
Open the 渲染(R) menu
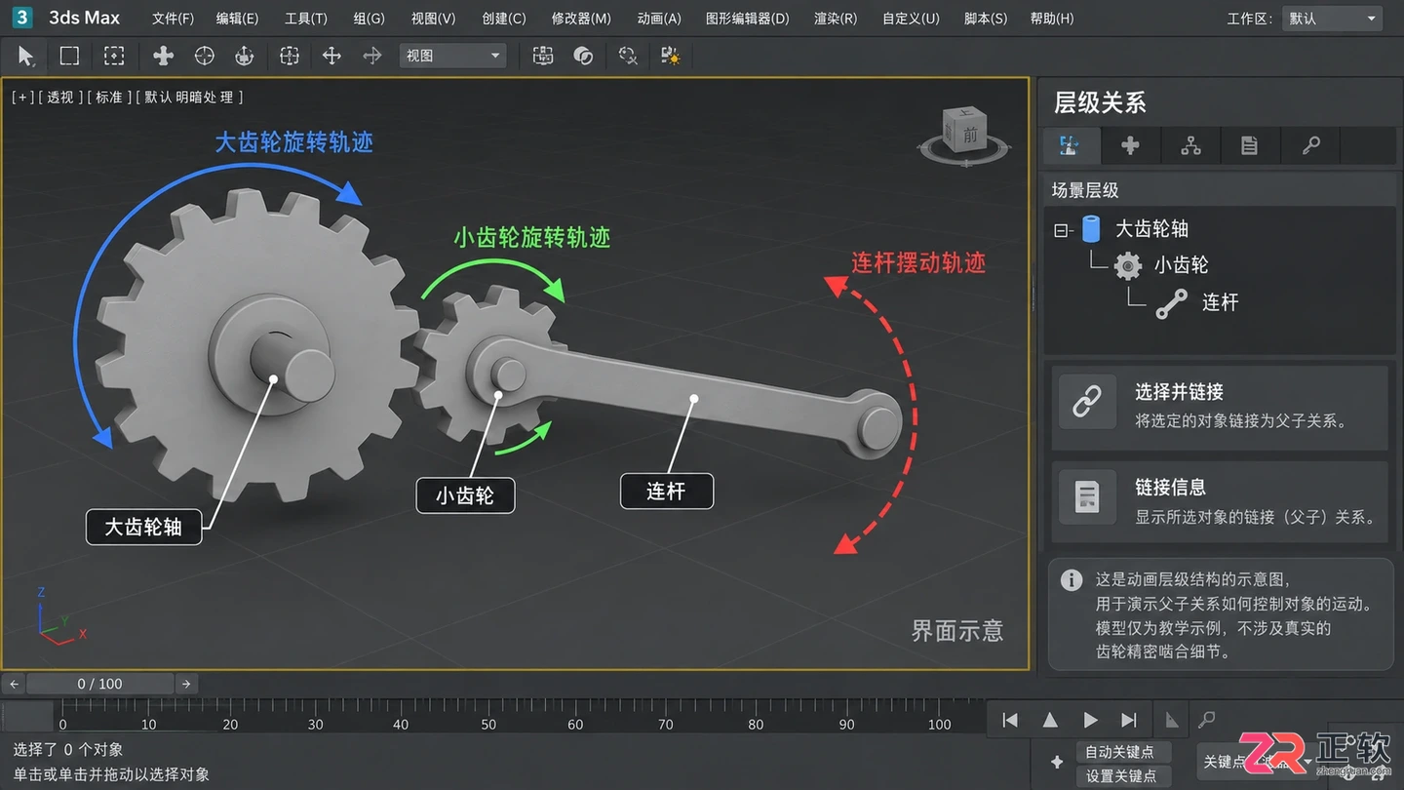(x=836, y=19)
